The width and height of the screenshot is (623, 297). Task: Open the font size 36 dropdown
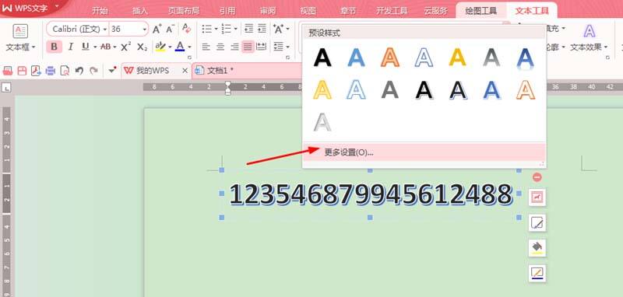tap(144, 30)
